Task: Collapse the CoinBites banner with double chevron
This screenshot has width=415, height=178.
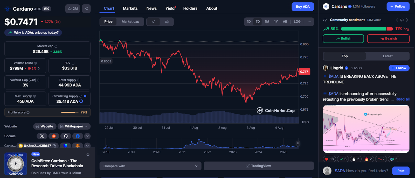Action: click(88, 155)
